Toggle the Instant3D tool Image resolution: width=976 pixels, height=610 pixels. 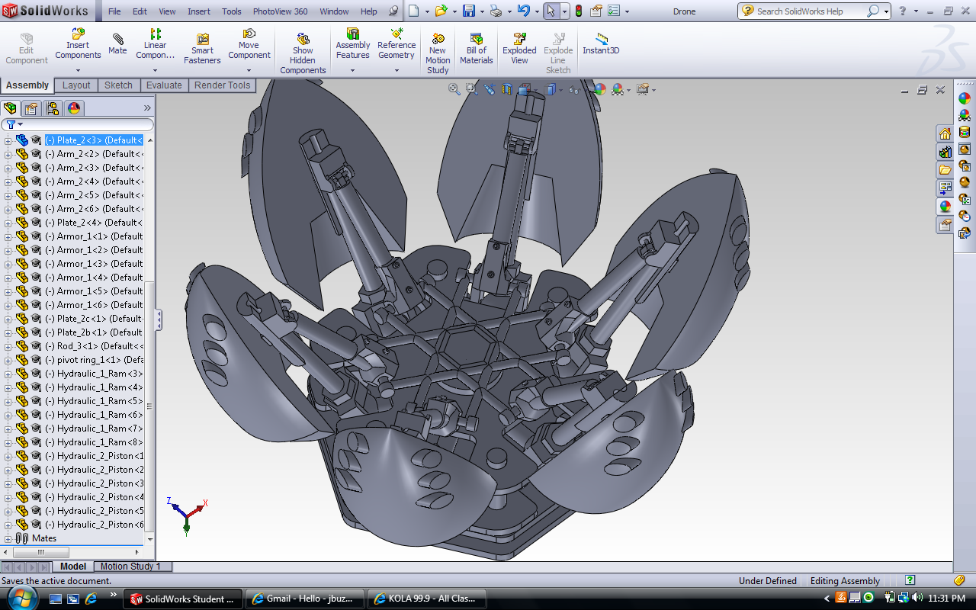(601, 44)
